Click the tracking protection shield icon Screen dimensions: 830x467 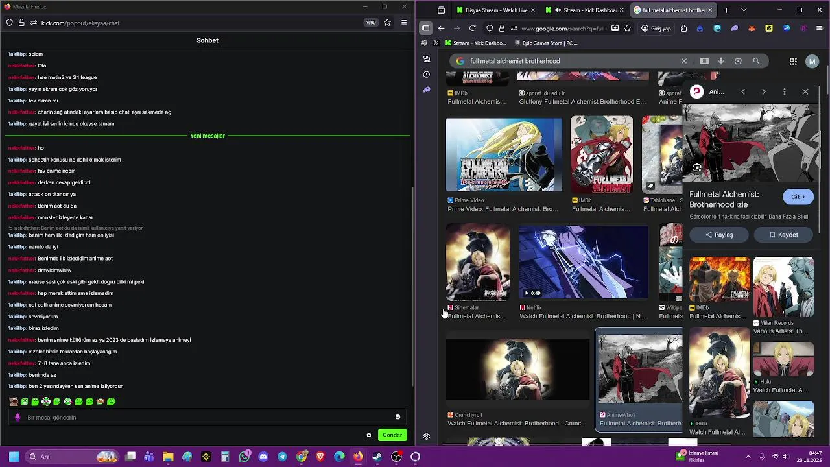pos(490,29)
